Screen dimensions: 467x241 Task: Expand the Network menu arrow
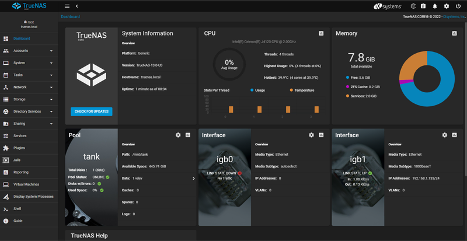tap(51, 88)
